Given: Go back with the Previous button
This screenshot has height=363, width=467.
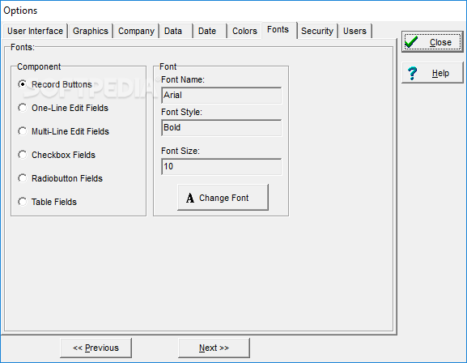Looking at the screenshot, I should click(96, 348).
